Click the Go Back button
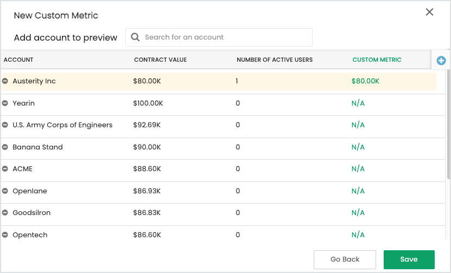This screenshot has width=451, height=273. (345, 259)
